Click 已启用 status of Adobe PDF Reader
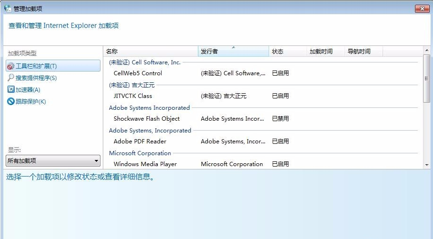Image resolution: width=433 pixels, height=239 pixels. pyautogui.click(x=280, y=142)
